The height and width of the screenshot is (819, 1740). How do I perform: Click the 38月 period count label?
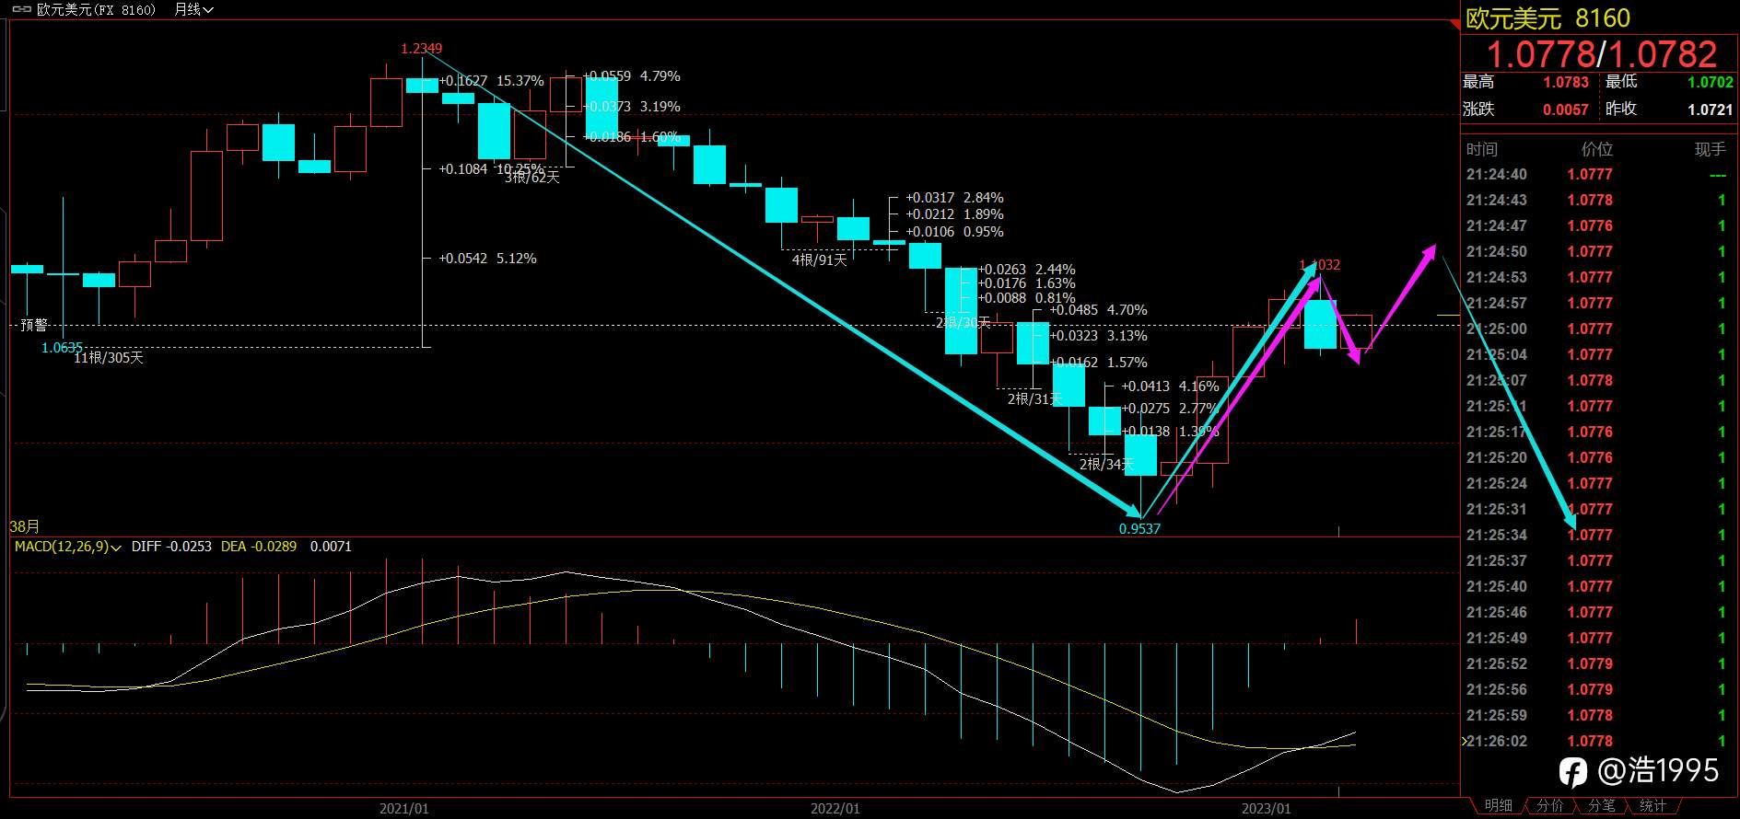[25, 526]
